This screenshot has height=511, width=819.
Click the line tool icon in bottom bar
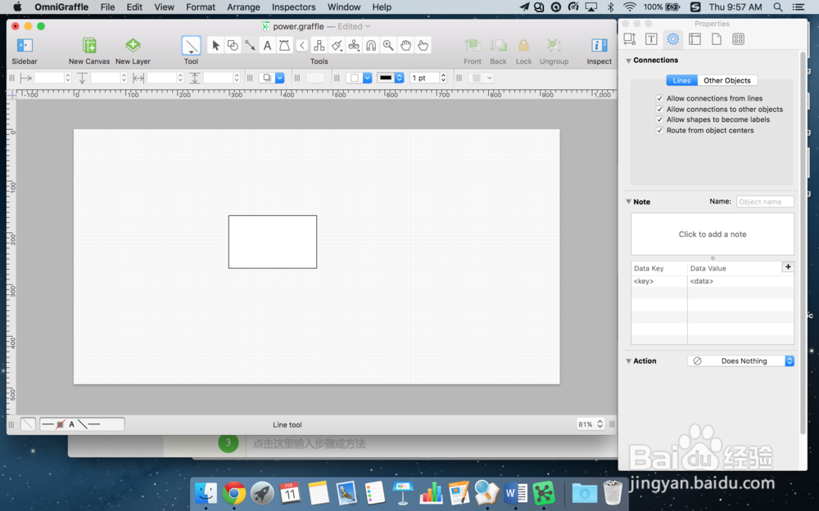[28, 424]
